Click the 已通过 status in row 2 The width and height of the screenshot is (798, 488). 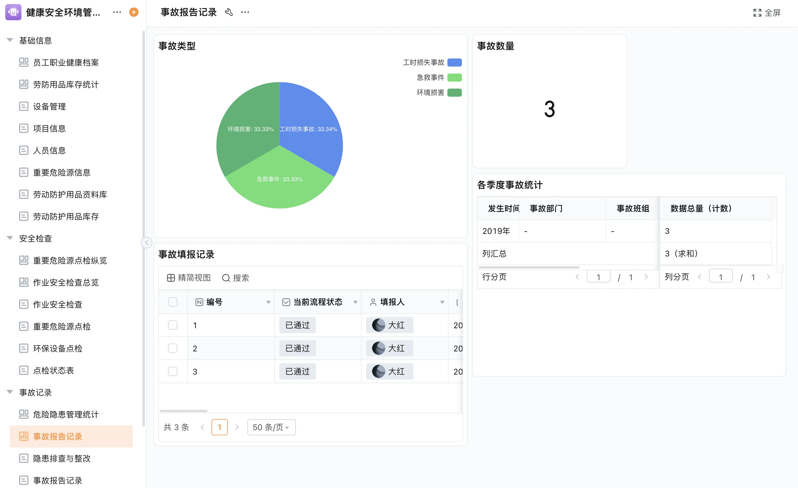(297, 348)
